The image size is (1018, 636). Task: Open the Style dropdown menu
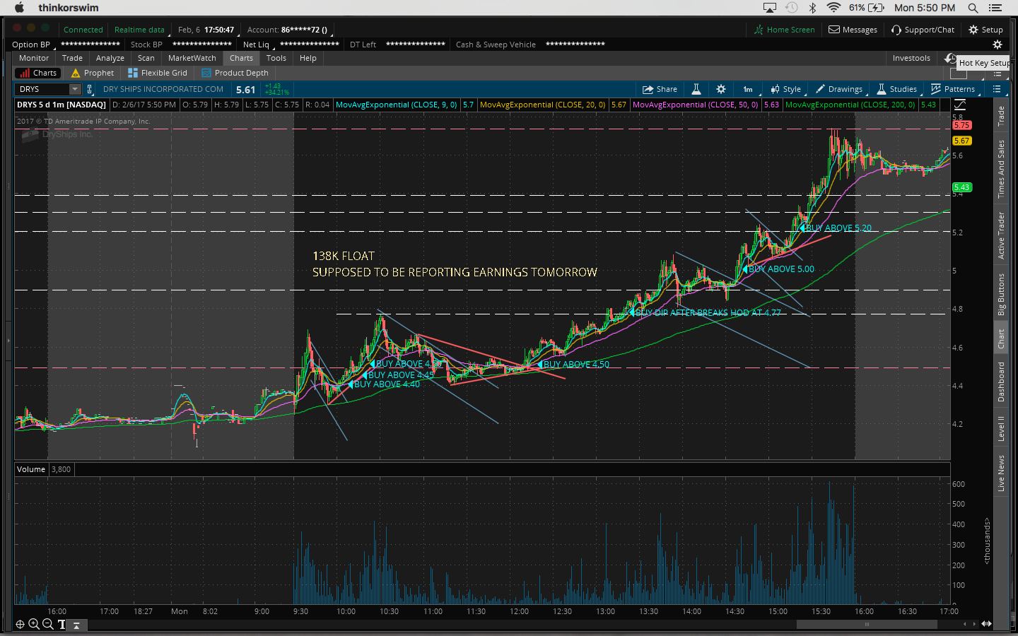click(786, 89)
